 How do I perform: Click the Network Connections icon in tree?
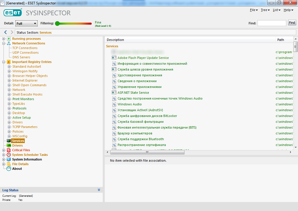pos(9,43)
